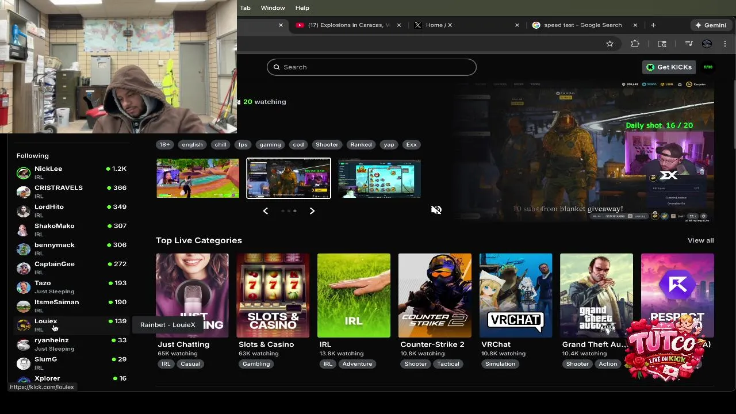Screen dimensions: 736x414
Task: Open a new browser tab with plus
Action: coord(653,25)
